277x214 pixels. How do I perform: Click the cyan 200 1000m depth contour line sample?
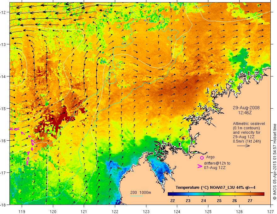(137, 196)
